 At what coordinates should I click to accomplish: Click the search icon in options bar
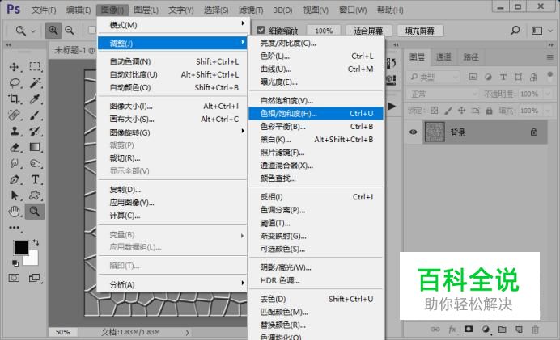(x=515, y=31)
